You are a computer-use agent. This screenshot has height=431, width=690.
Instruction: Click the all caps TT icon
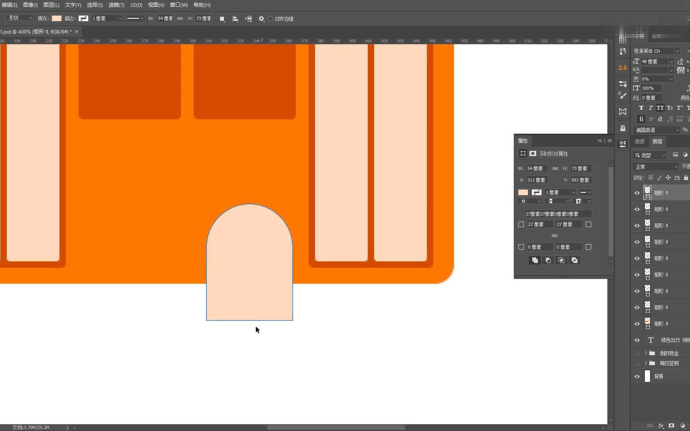660,108
